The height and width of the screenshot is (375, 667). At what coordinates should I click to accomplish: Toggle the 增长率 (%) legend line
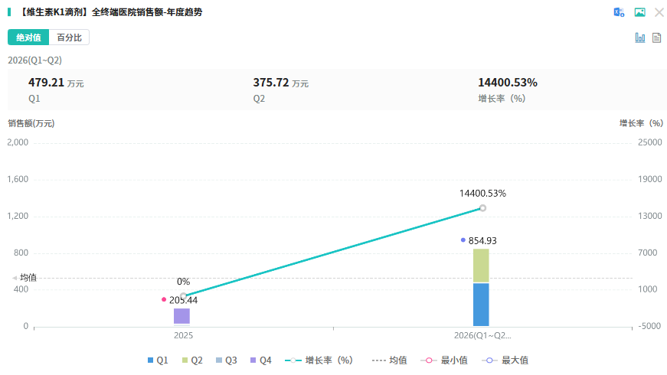pyautogui.click(x=319, y=360)
